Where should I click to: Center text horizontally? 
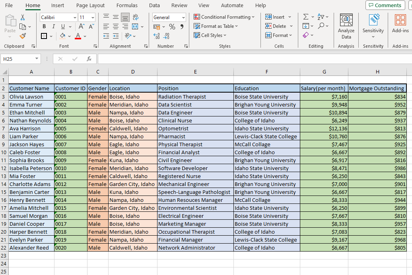pos(116,27)
